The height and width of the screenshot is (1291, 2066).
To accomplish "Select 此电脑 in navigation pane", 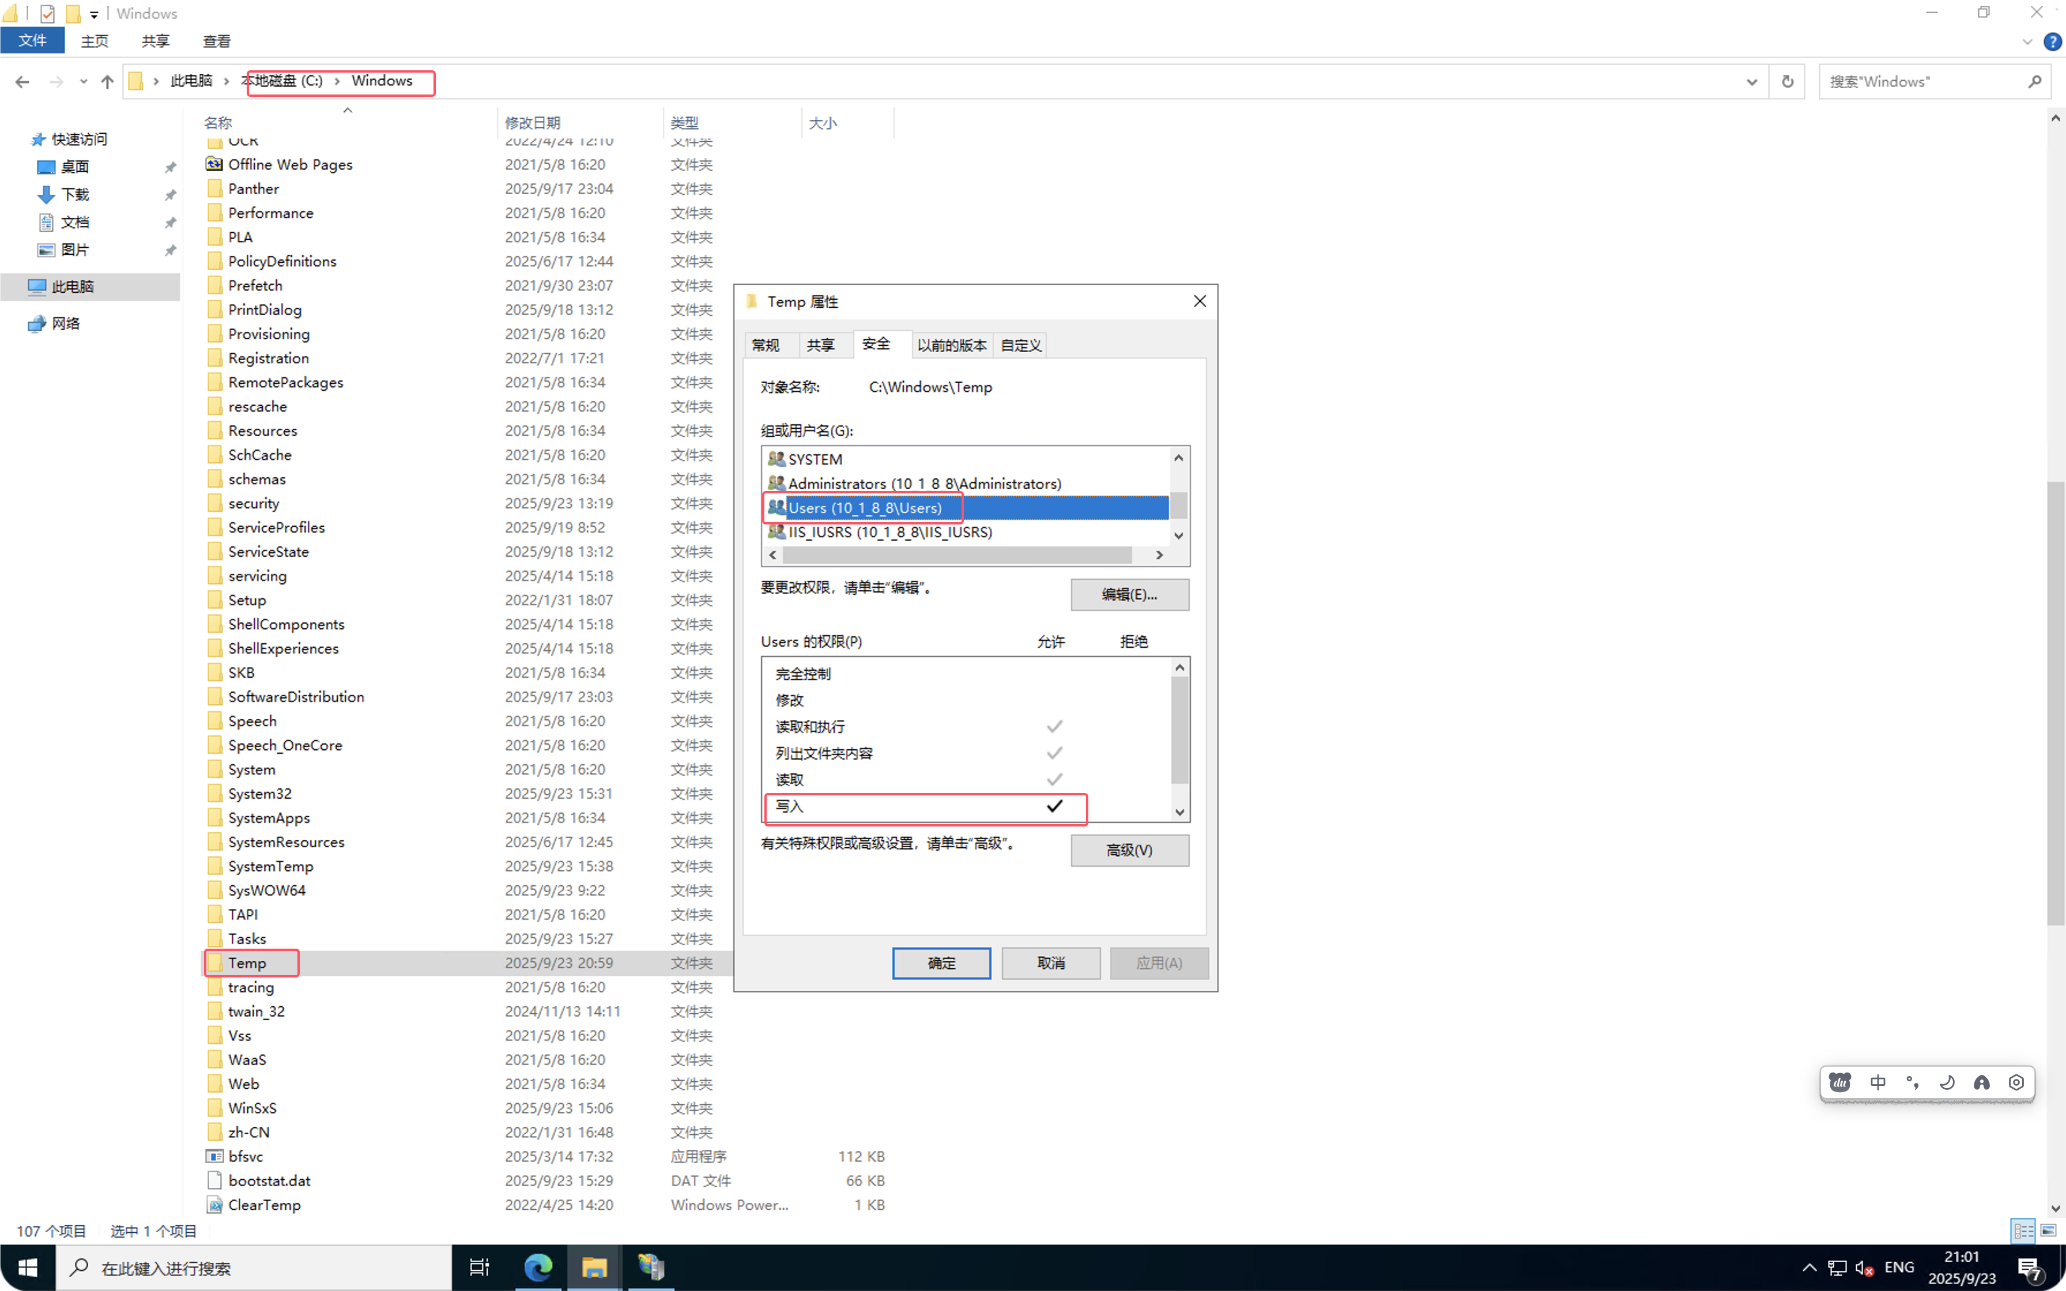I will [73, 287].
